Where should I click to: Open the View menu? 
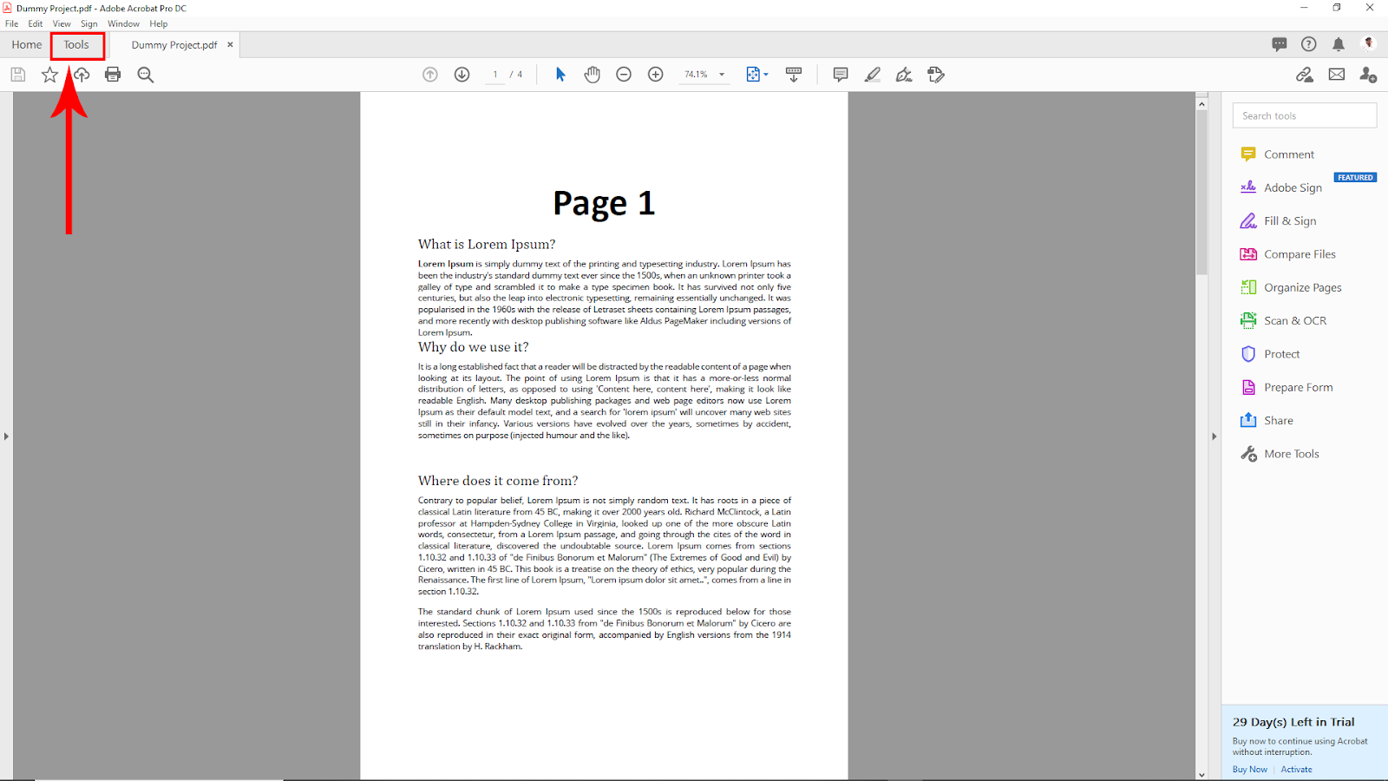point(62,23)
